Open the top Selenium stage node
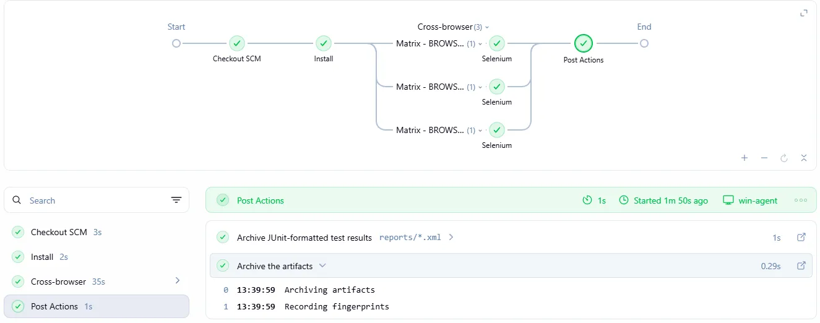Image resolution: width=820 pixels, height=323 pixels. (x=497, y=43)
